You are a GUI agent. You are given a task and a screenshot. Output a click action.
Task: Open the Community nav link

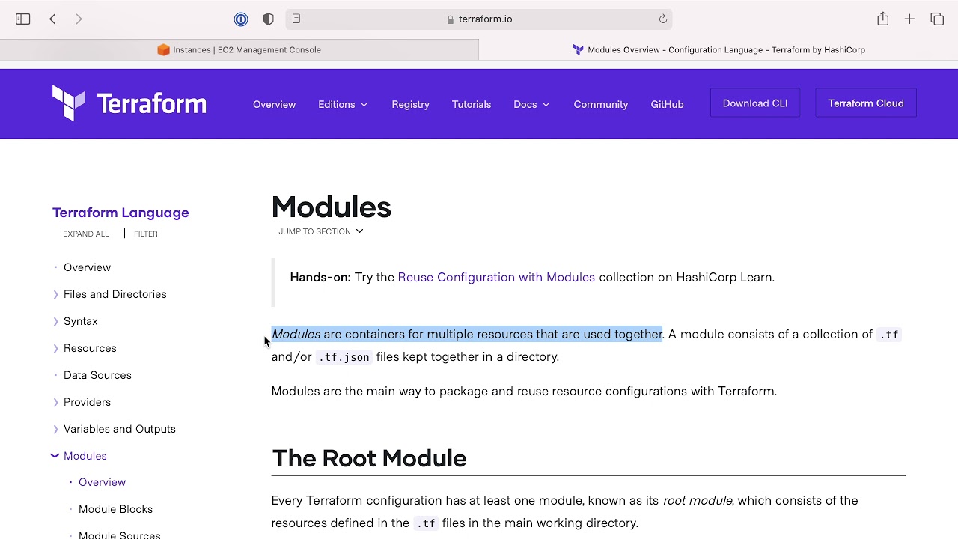(600, 104)
